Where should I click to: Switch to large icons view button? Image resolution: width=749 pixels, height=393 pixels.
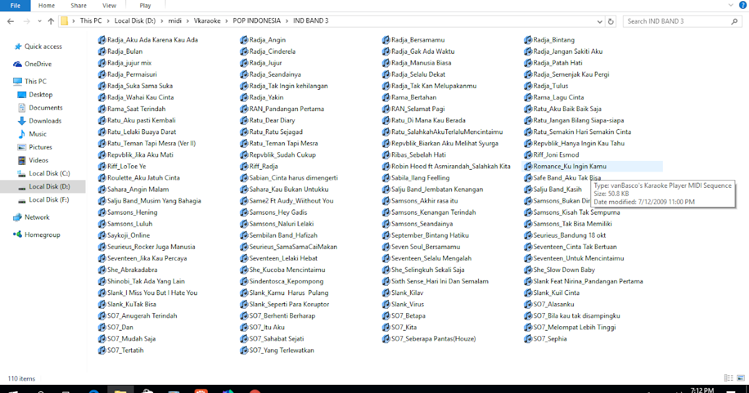click(740, 378)
